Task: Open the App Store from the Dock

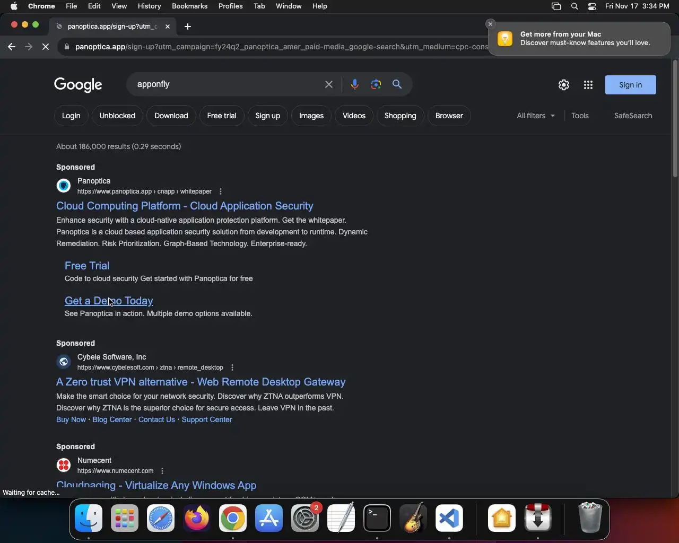Action: pyautogui.click(x=269, y=518)
